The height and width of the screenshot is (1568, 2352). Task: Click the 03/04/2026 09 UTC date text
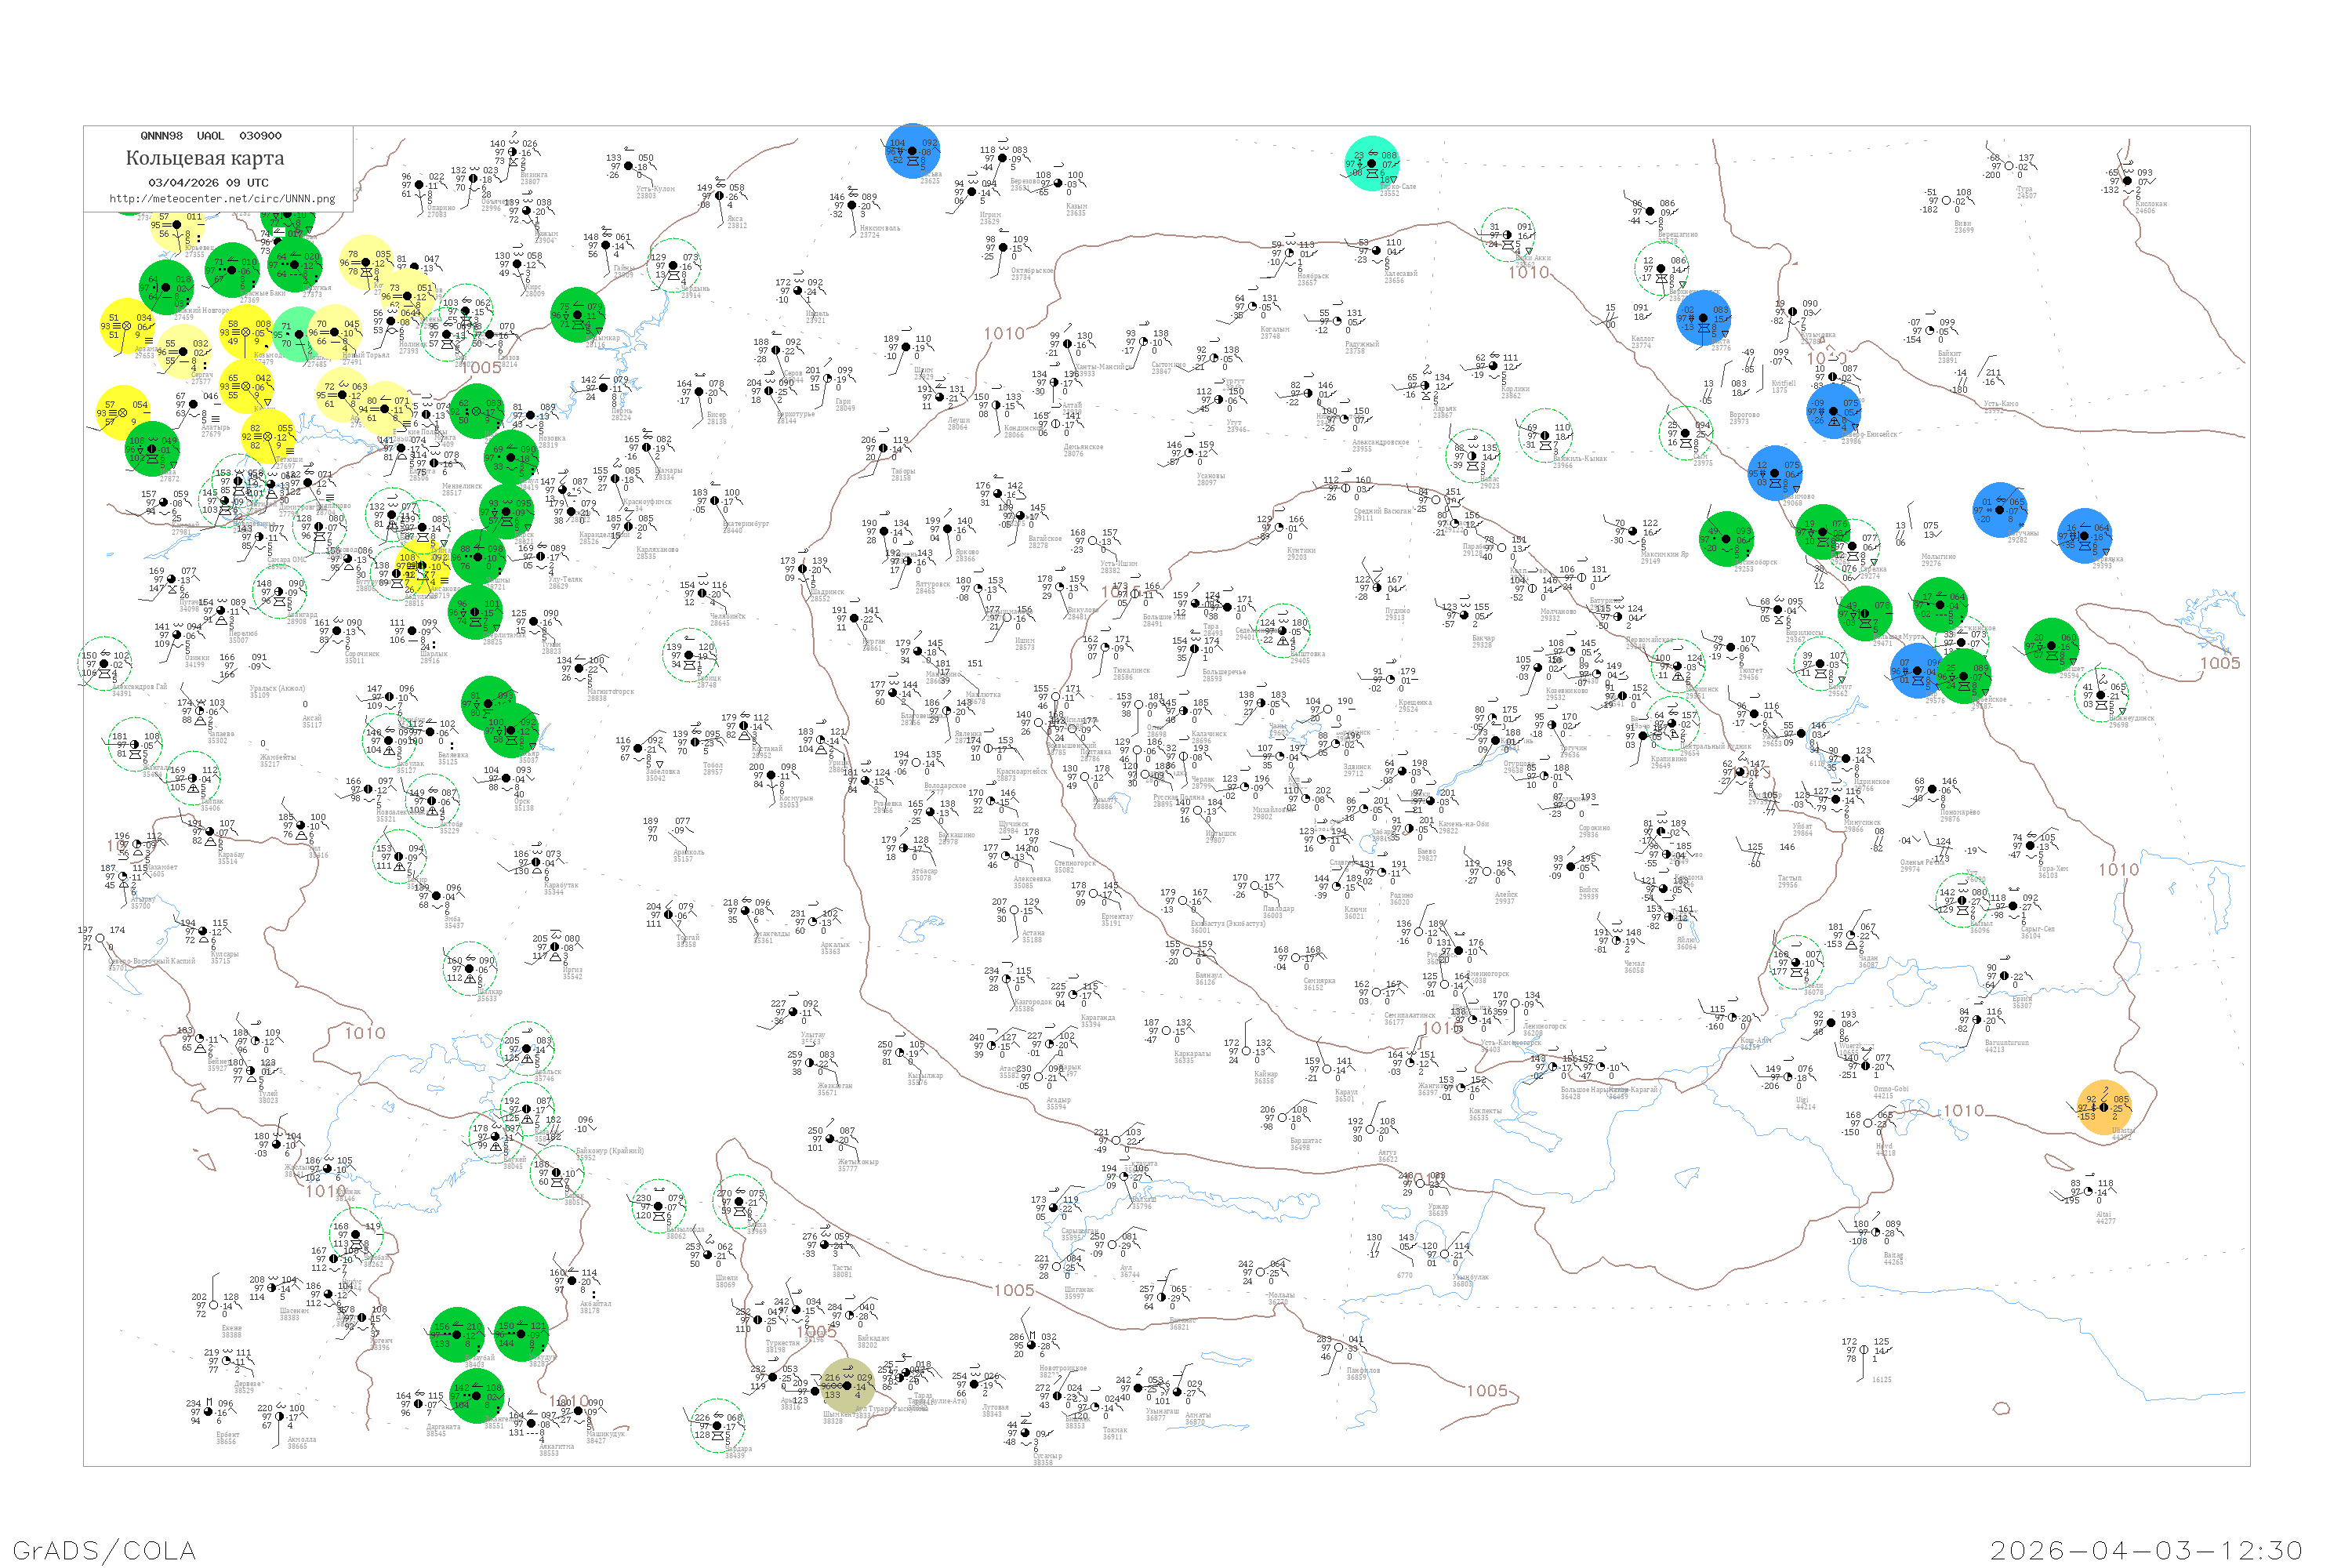coord(208,182)
